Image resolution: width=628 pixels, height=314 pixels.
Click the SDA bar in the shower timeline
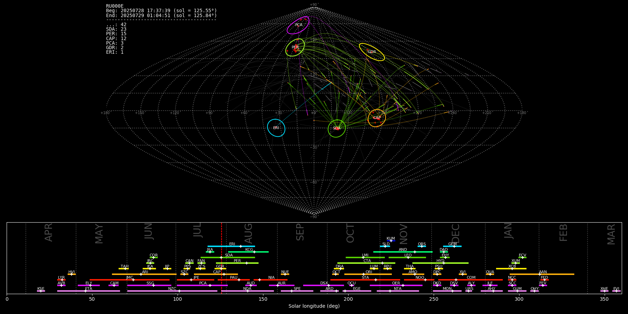click(228, 257)
